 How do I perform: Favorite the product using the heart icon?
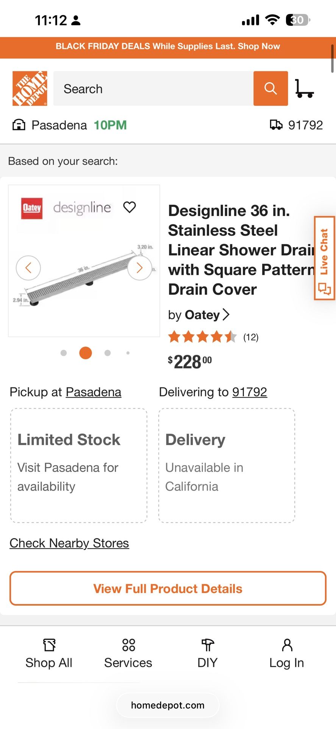pos(130,207)
